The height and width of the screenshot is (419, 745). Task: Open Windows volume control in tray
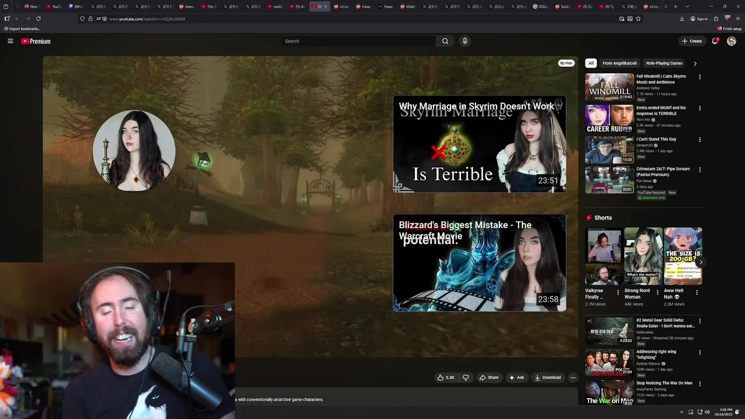click(x=707, y=412)
